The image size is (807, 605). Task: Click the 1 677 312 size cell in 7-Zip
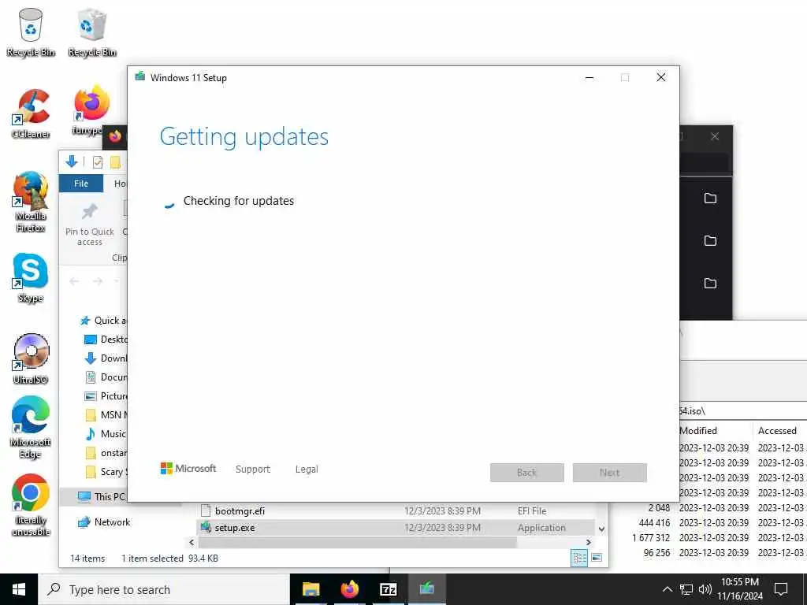[651, 537]
